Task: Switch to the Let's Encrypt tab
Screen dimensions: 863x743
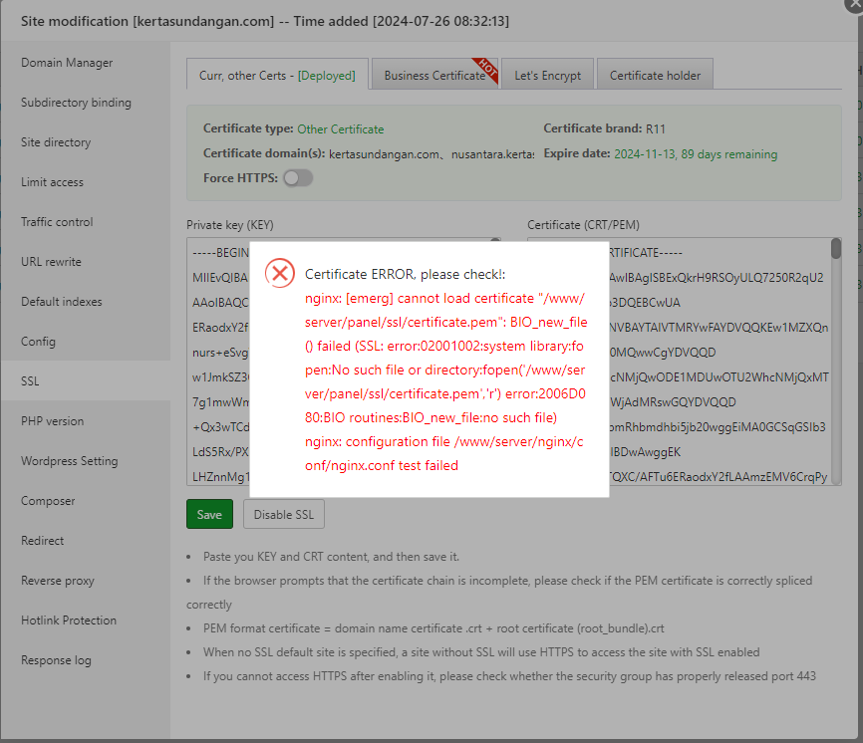Action: pos(546,73)
